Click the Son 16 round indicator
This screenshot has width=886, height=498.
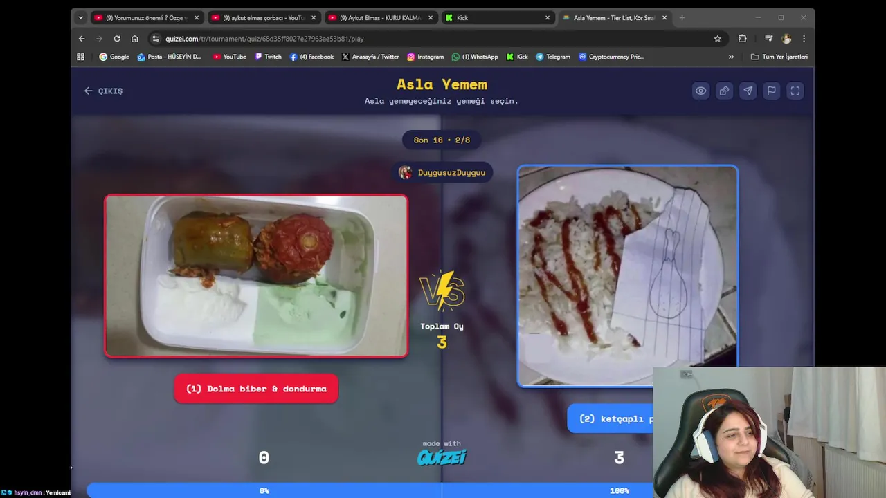(442, 140)
